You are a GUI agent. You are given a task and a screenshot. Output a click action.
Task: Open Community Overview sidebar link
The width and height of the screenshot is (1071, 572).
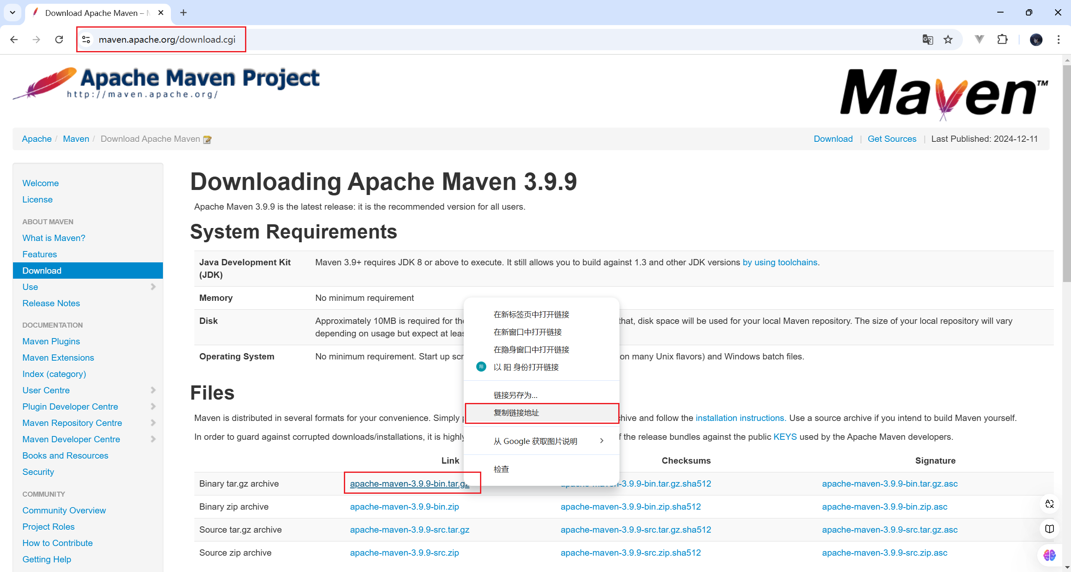point(64,510)
